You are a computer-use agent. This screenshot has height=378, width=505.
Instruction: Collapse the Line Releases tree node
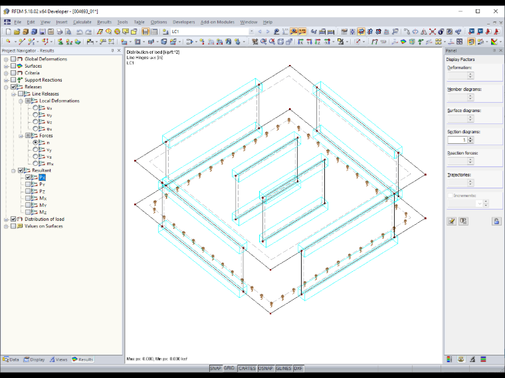[x=13, y=94]
